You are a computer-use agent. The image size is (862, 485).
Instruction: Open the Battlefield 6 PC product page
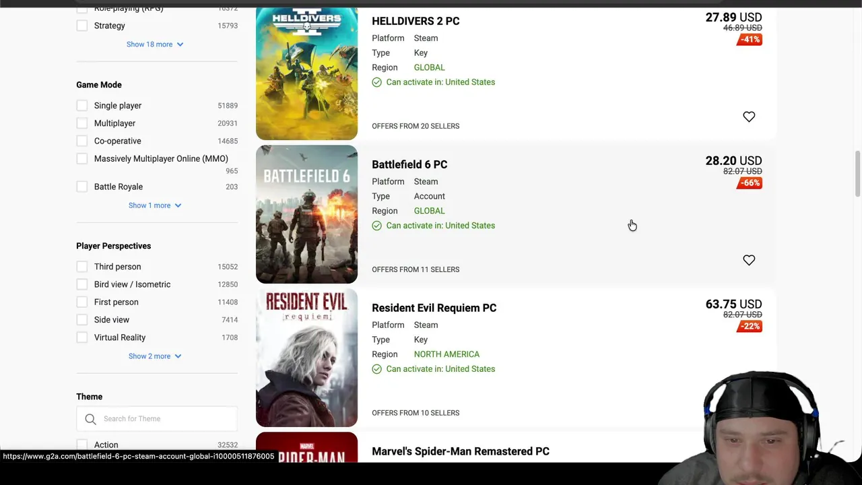coord(409,164)
